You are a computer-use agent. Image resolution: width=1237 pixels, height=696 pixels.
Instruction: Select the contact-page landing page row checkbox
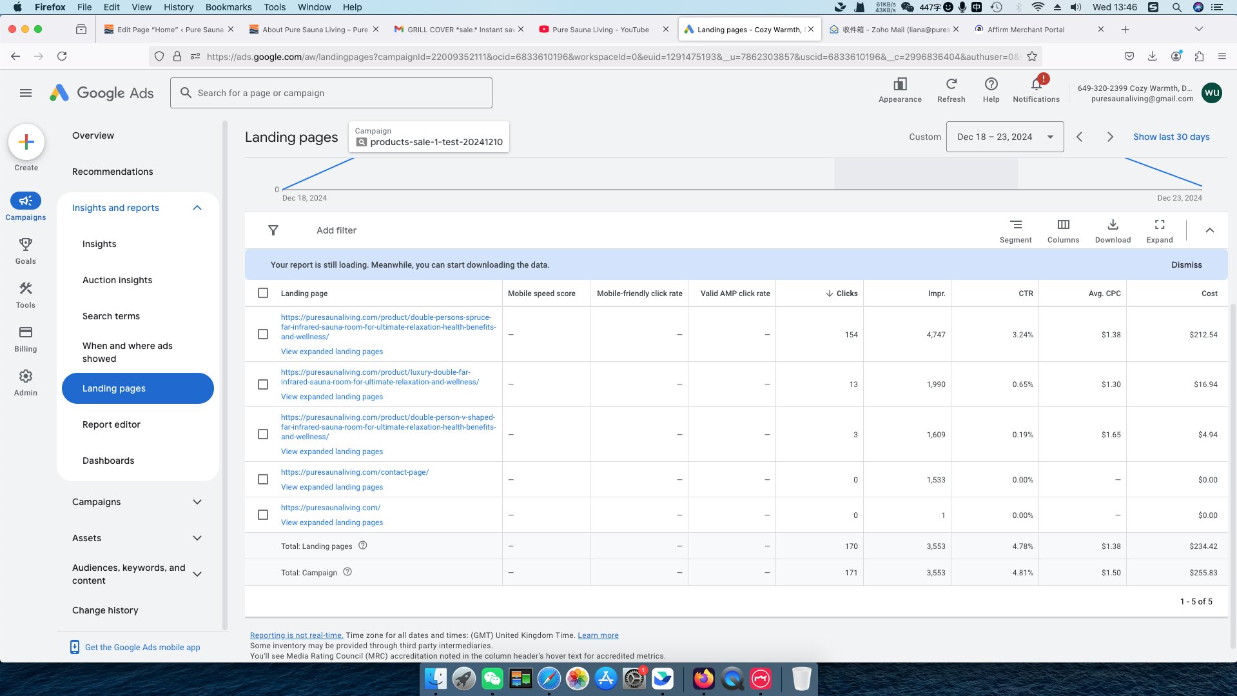pyautogui.click(x=263, y=479)
